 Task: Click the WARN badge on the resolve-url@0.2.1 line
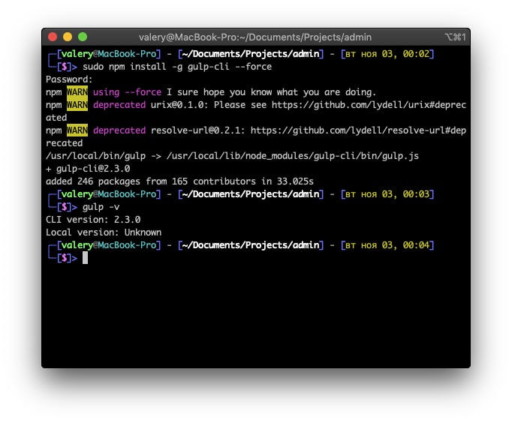pos(77,130)
